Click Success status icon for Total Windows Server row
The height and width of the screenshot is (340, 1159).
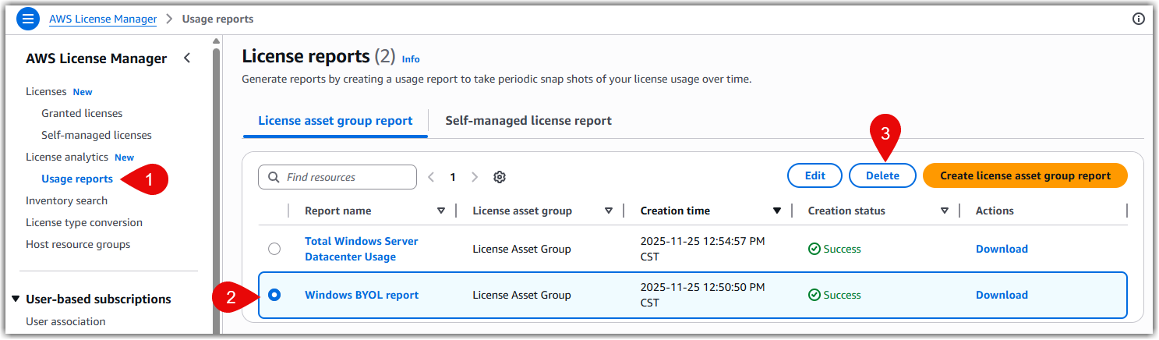pos(814,249)
